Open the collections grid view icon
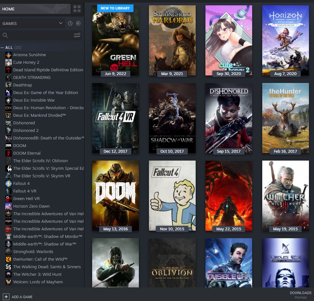 point(77,9)
